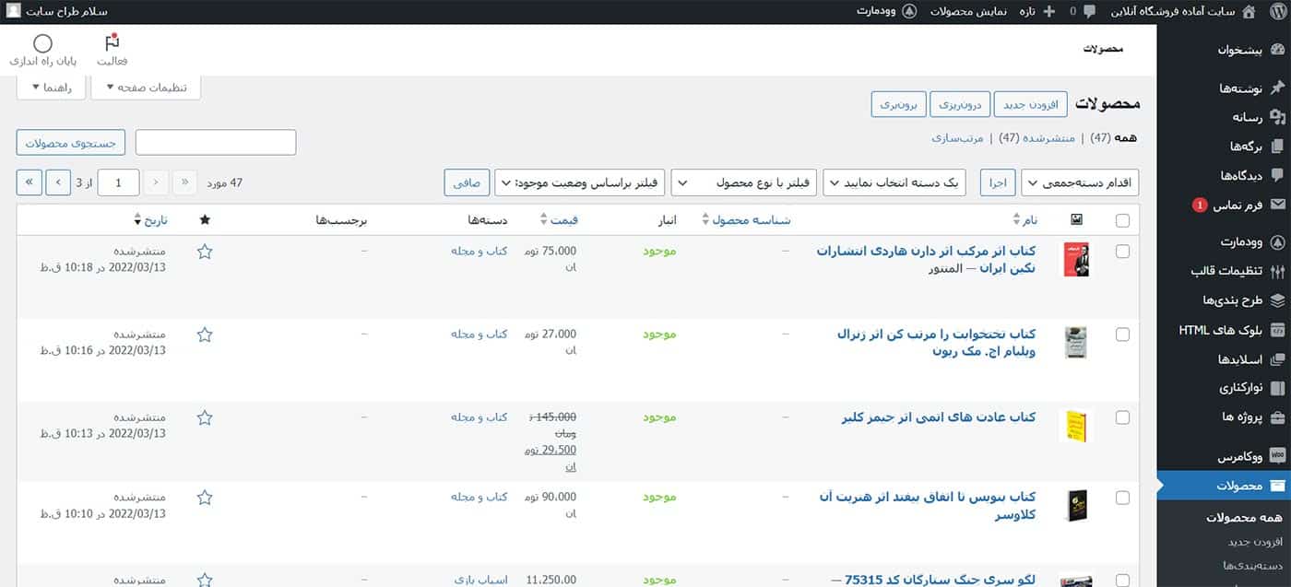This screenshot has height=587, width=1291.
Task: Expand Screen Options (تنظیمات صفحه)
Action: click(146, 88)
